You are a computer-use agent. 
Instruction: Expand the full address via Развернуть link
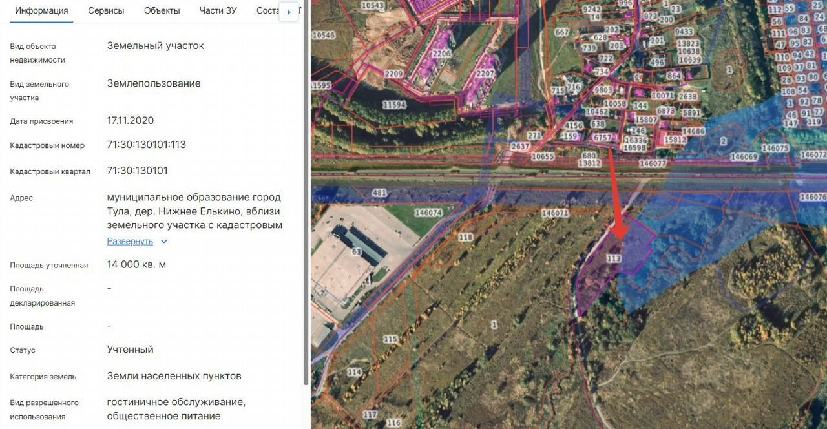[x=130, y=242]
